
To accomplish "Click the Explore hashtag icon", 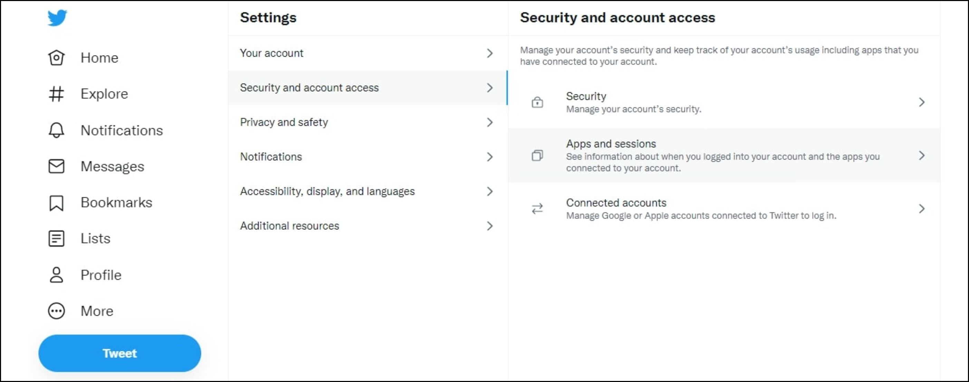I will 56,94.
